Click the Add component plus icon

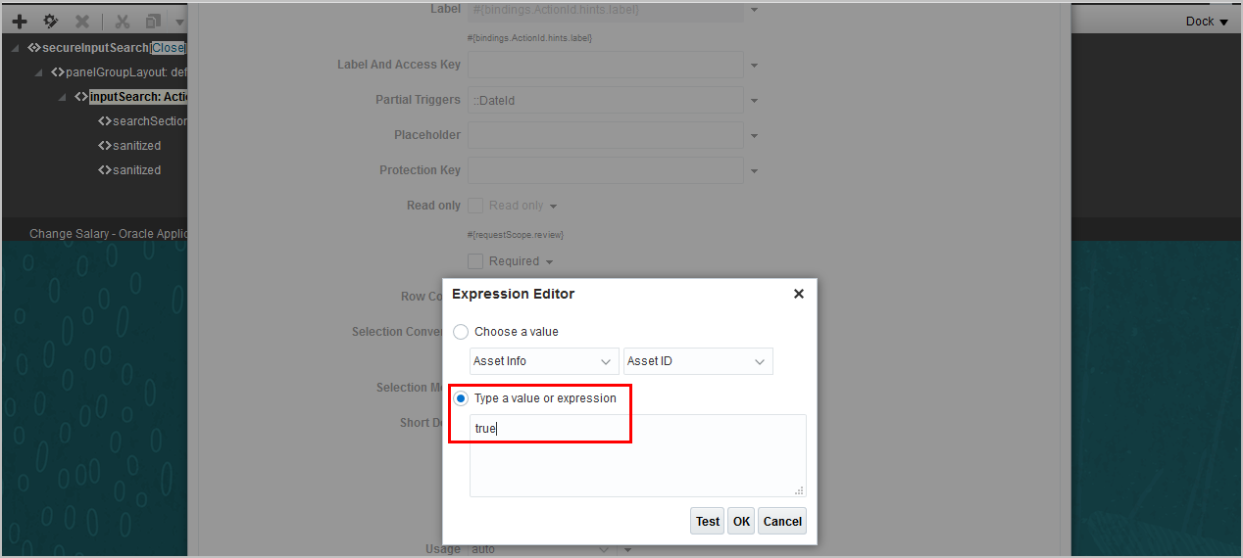[20, 21]
